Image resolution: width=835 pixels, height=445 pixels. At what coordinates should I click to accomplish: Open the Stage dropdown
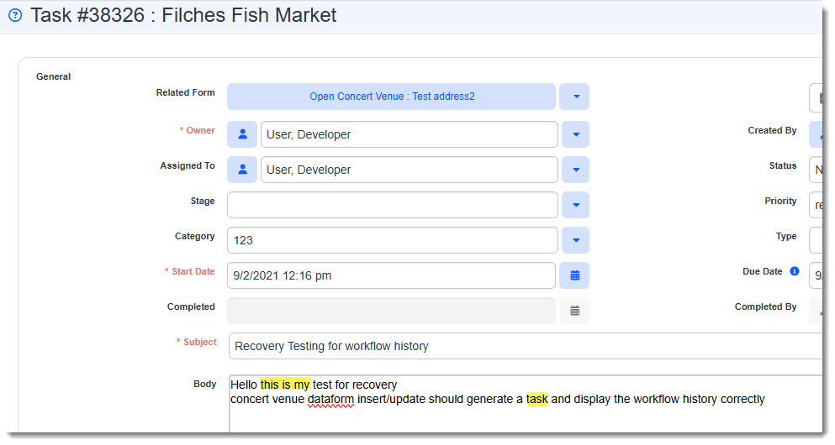pyautogui.click(x=575, y=205)
